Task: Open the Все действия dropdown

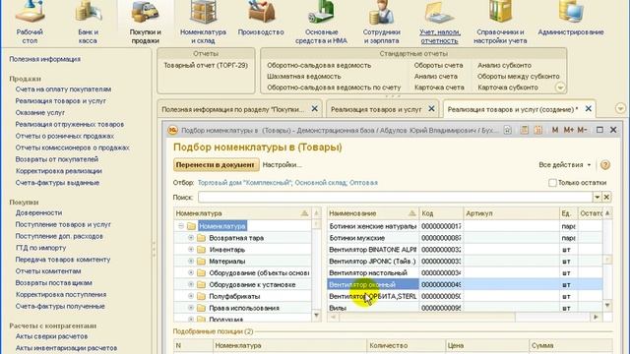Action: pyautogui.click(x=564, y=165)
